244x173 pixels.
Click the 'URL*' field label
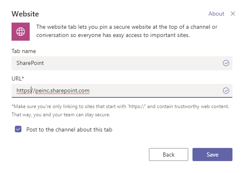(18, 78)
